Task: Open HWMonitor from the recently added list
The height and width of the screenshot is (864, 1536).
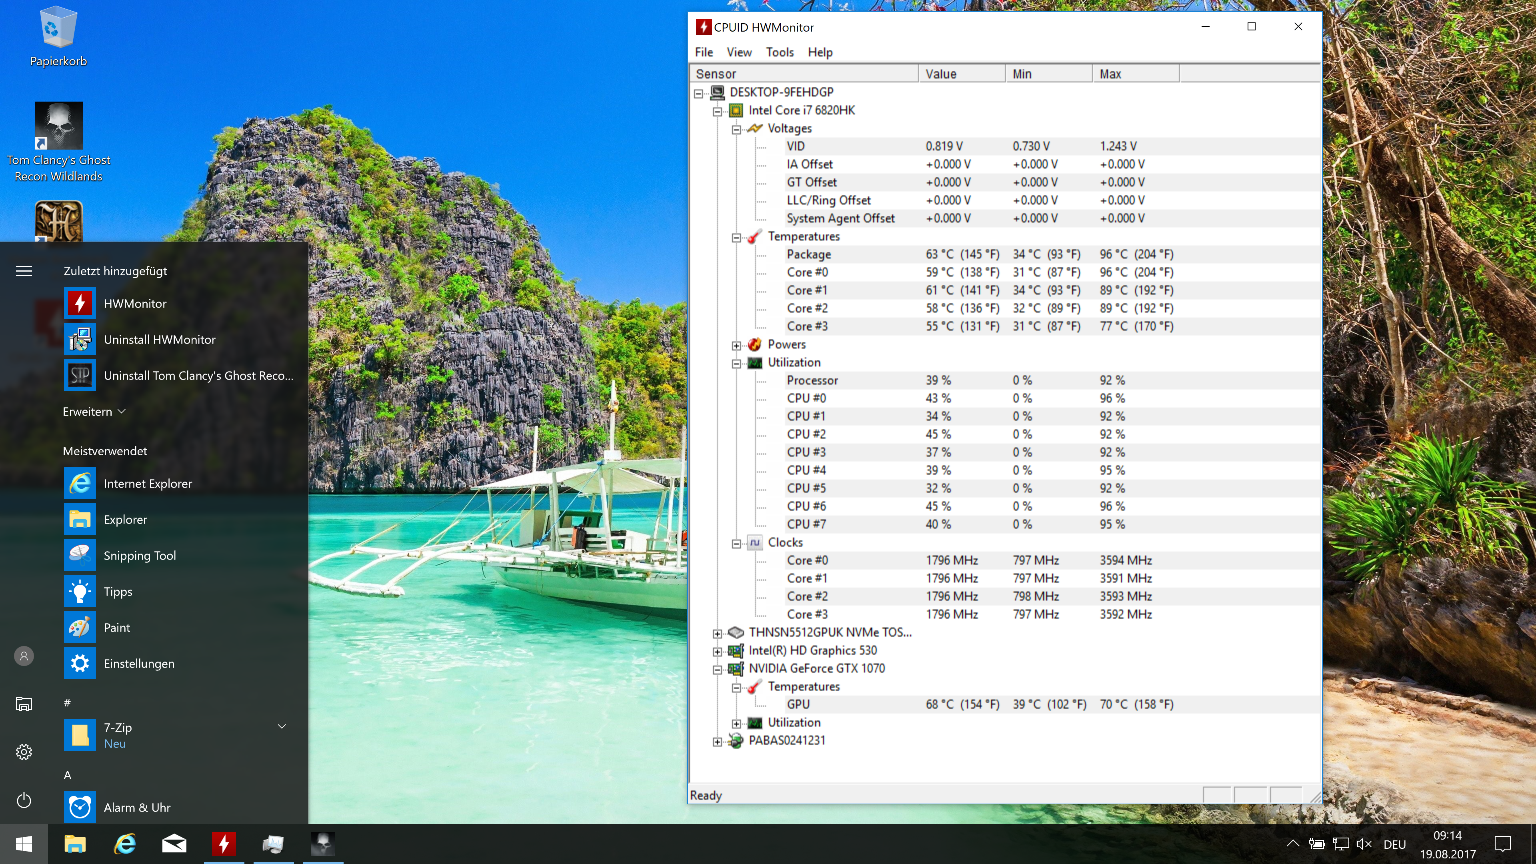Action: tap(179, 304)
